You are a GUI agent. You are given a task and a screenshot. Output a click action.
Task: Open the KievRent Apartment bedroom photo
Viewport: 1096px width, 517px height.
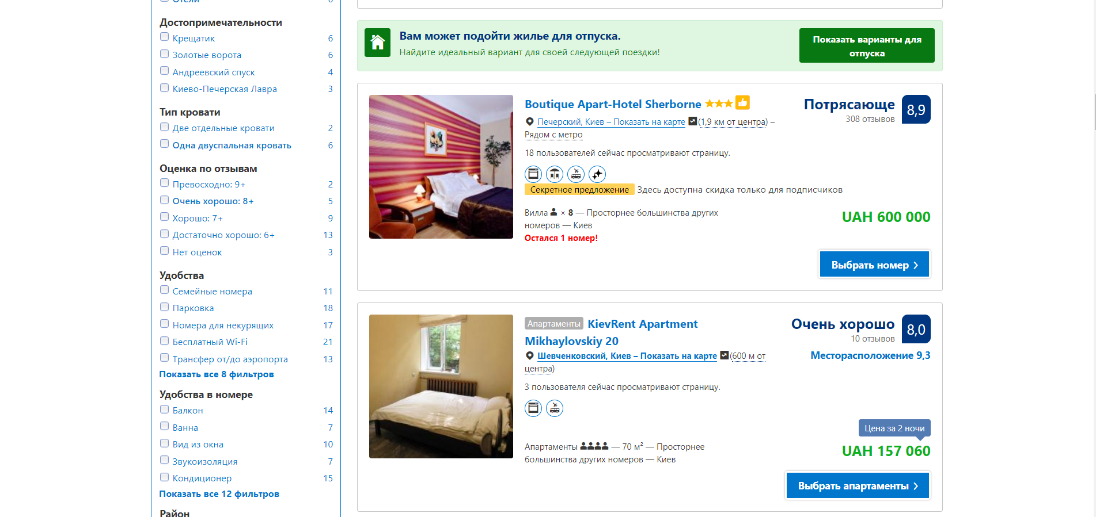point(441,386)
